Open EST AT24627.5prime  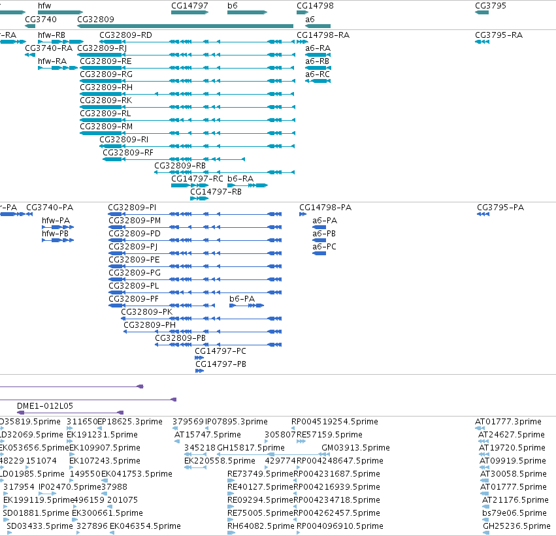point(512,435)
